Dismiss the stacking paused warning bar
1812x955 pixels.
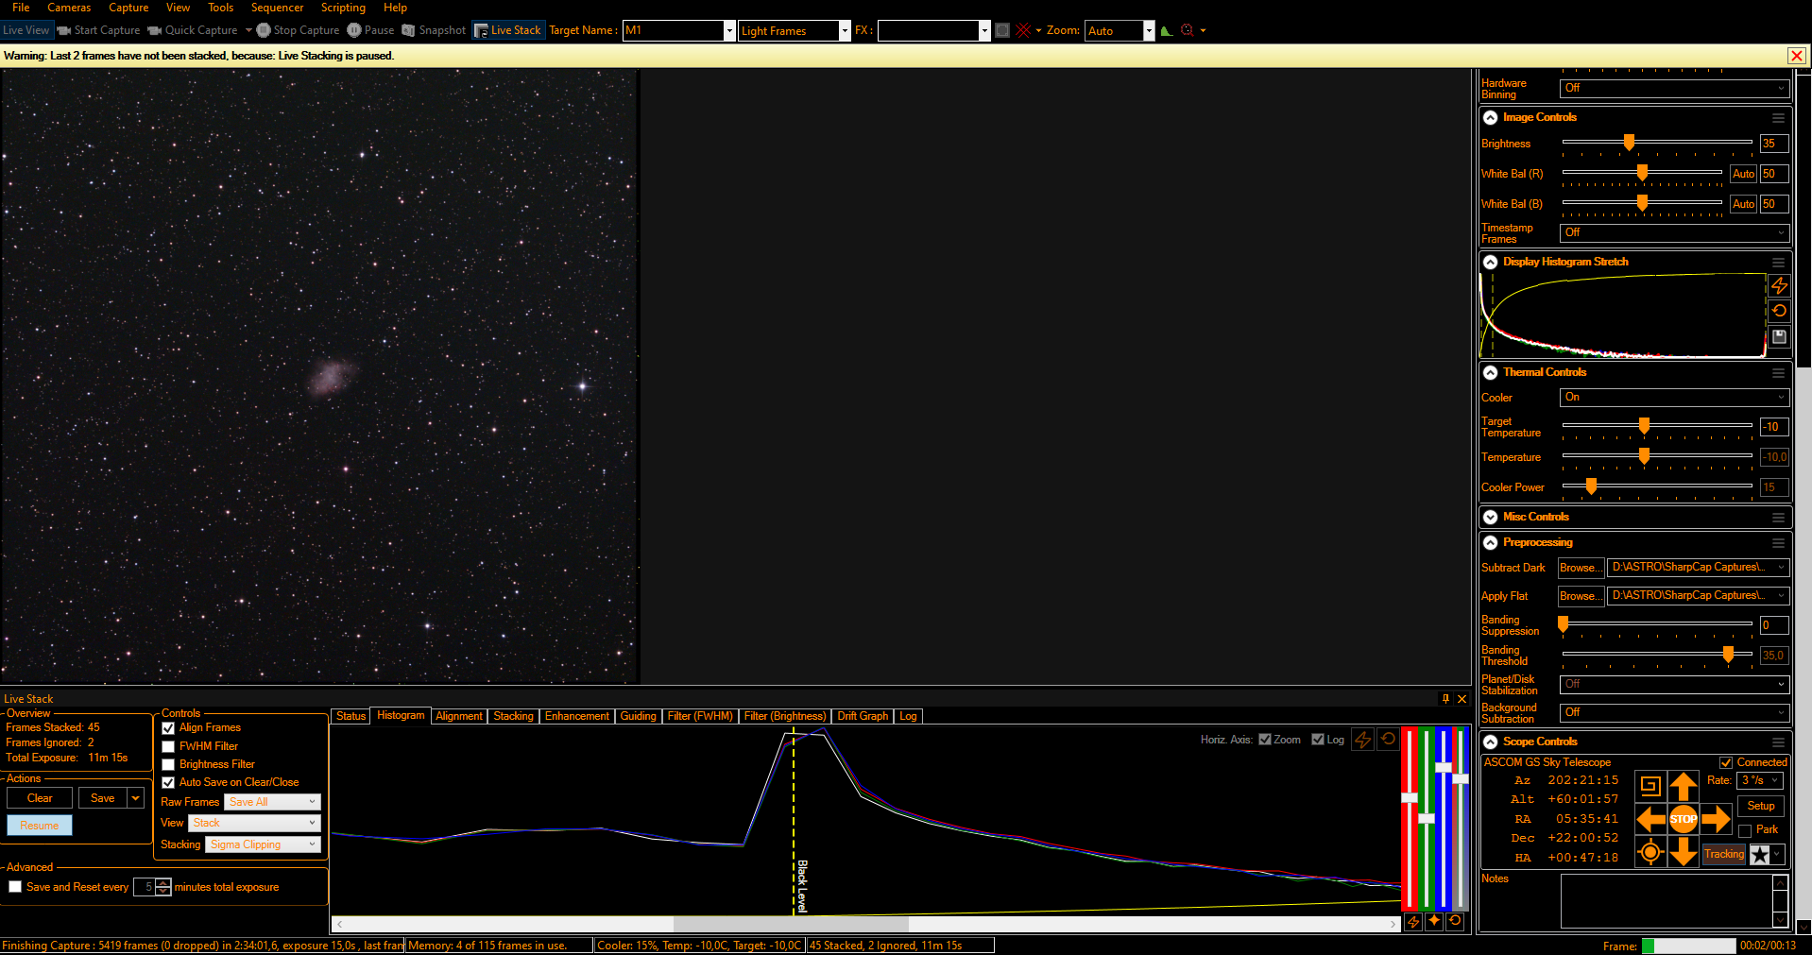coord(1797,56)
